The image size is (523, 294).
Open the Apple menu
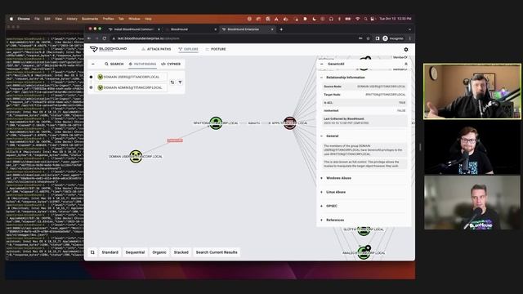(11, 19)
